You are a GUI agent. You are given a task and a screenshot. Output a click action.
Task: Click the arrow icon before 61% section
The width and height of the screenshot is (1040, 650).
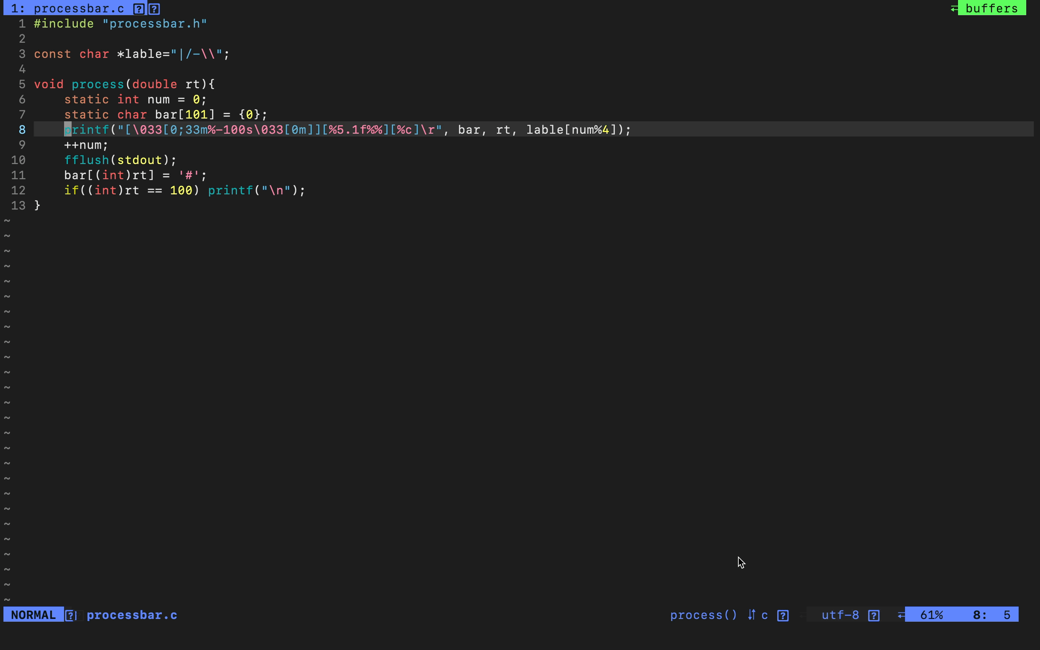tap(901, 615)
